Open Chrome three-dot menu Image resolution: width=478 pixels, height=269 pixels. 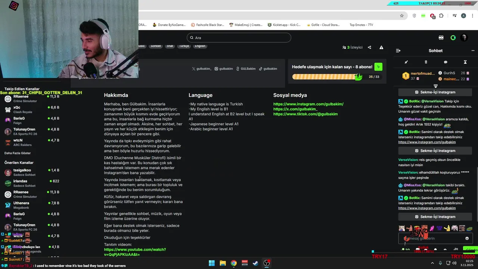(x=472, y=16)
